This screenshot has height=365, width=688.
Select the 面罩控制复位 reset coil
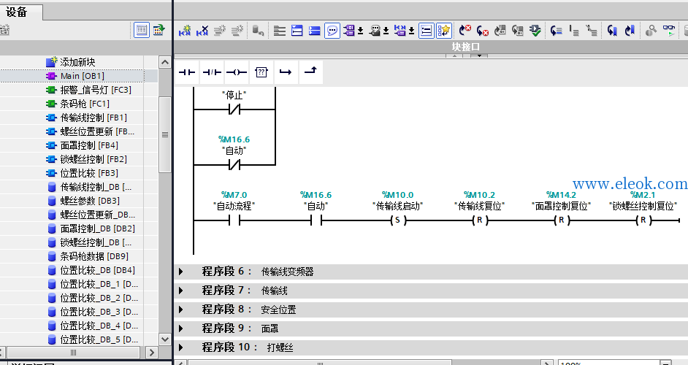561,220
